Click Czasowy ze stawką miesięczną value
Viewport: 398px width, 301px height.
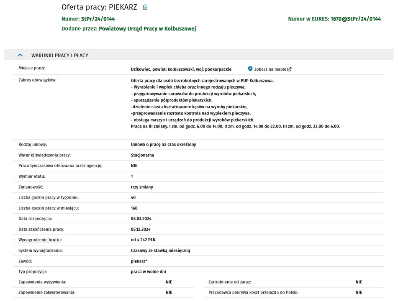coord(160,250)
